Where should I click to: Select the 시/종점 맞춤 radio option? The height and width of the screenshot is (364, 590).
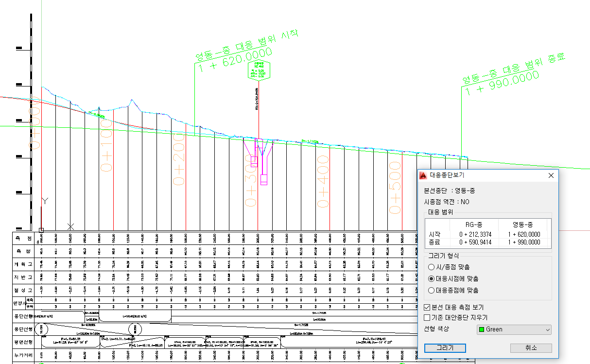[431, 267]
